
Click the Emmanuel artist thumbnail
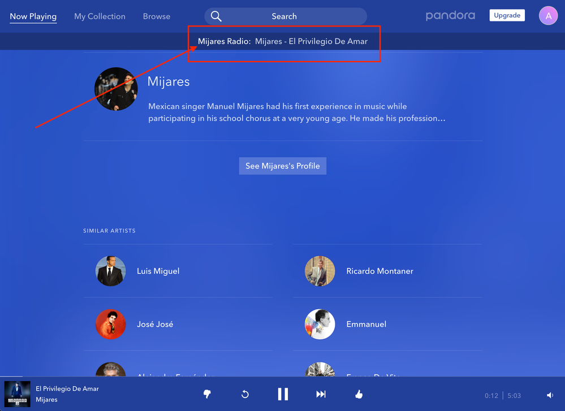click(320, 325)
